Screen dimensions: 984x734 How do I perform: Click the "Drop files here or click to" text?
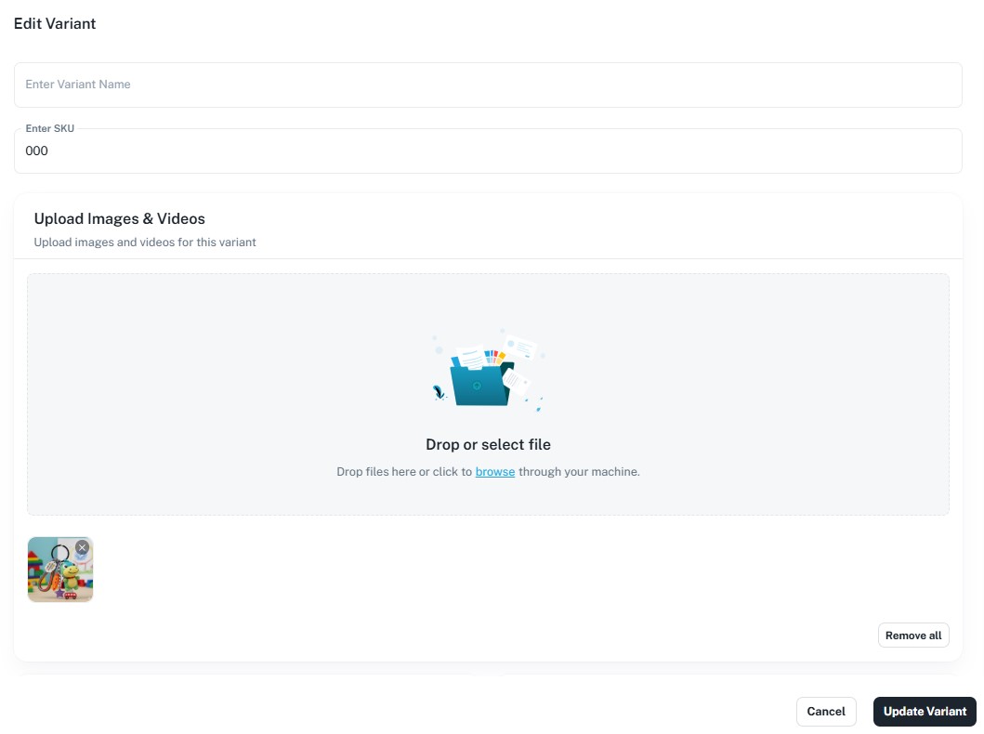[403, 472]
